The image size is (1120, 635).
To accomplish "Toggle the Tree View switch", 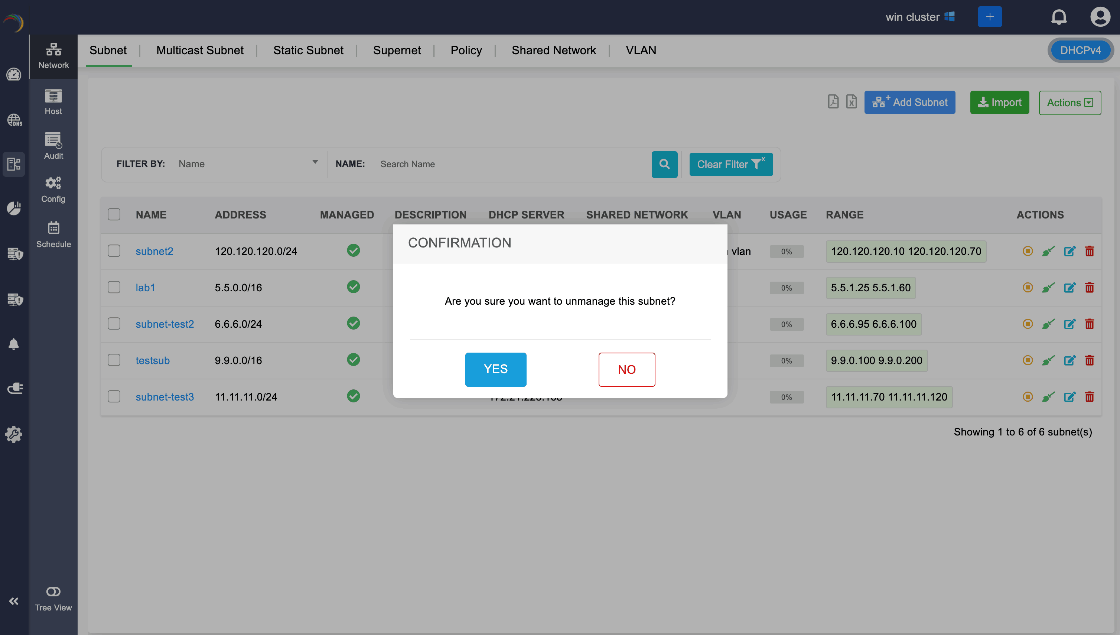I will click(53, 592).
